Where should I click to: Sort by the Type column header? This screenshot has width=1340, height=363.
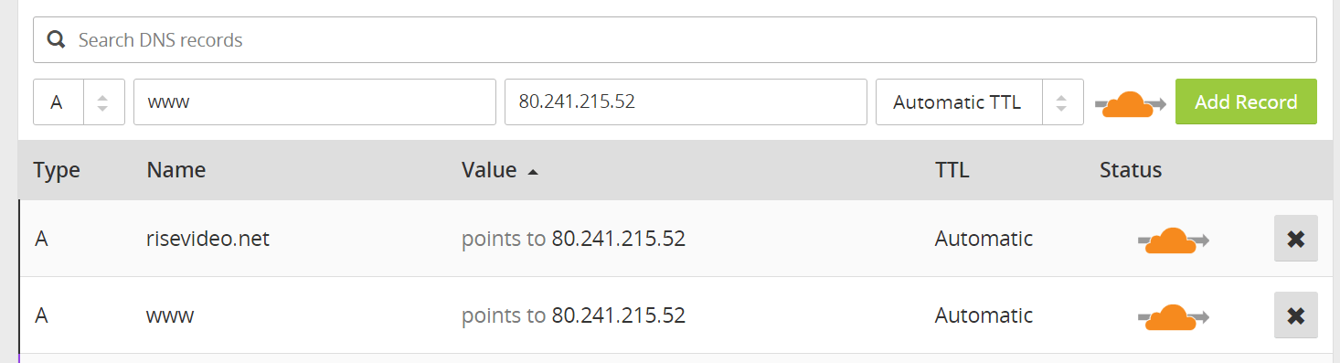(57, 170)
